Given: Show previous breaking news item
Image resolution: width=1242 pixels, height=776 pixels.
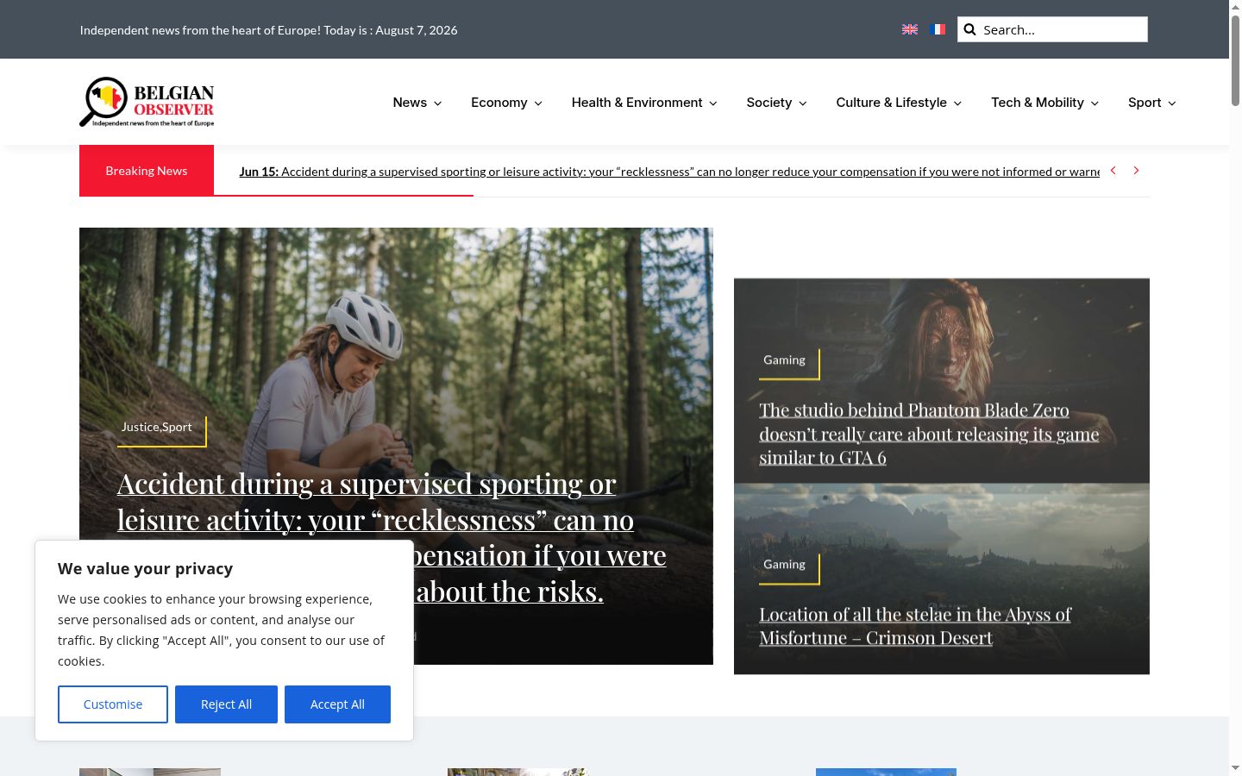Looking at the screenshot, I should (1113, 171).
